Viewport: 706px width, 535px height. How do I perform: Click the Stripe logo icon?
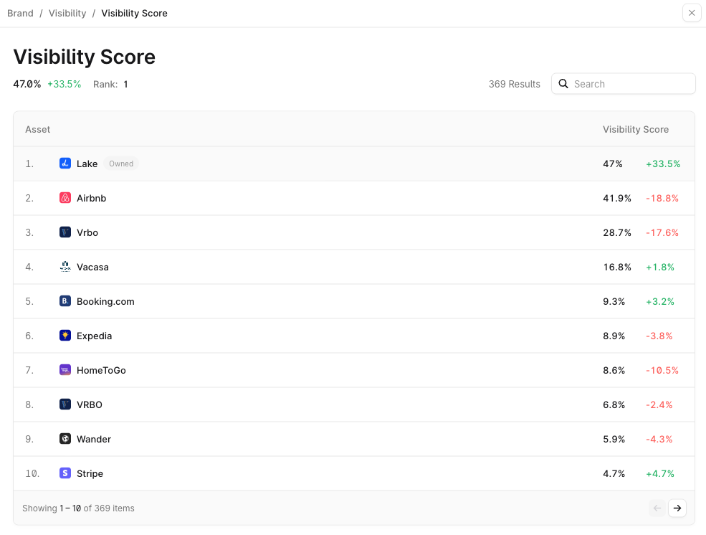65,473
